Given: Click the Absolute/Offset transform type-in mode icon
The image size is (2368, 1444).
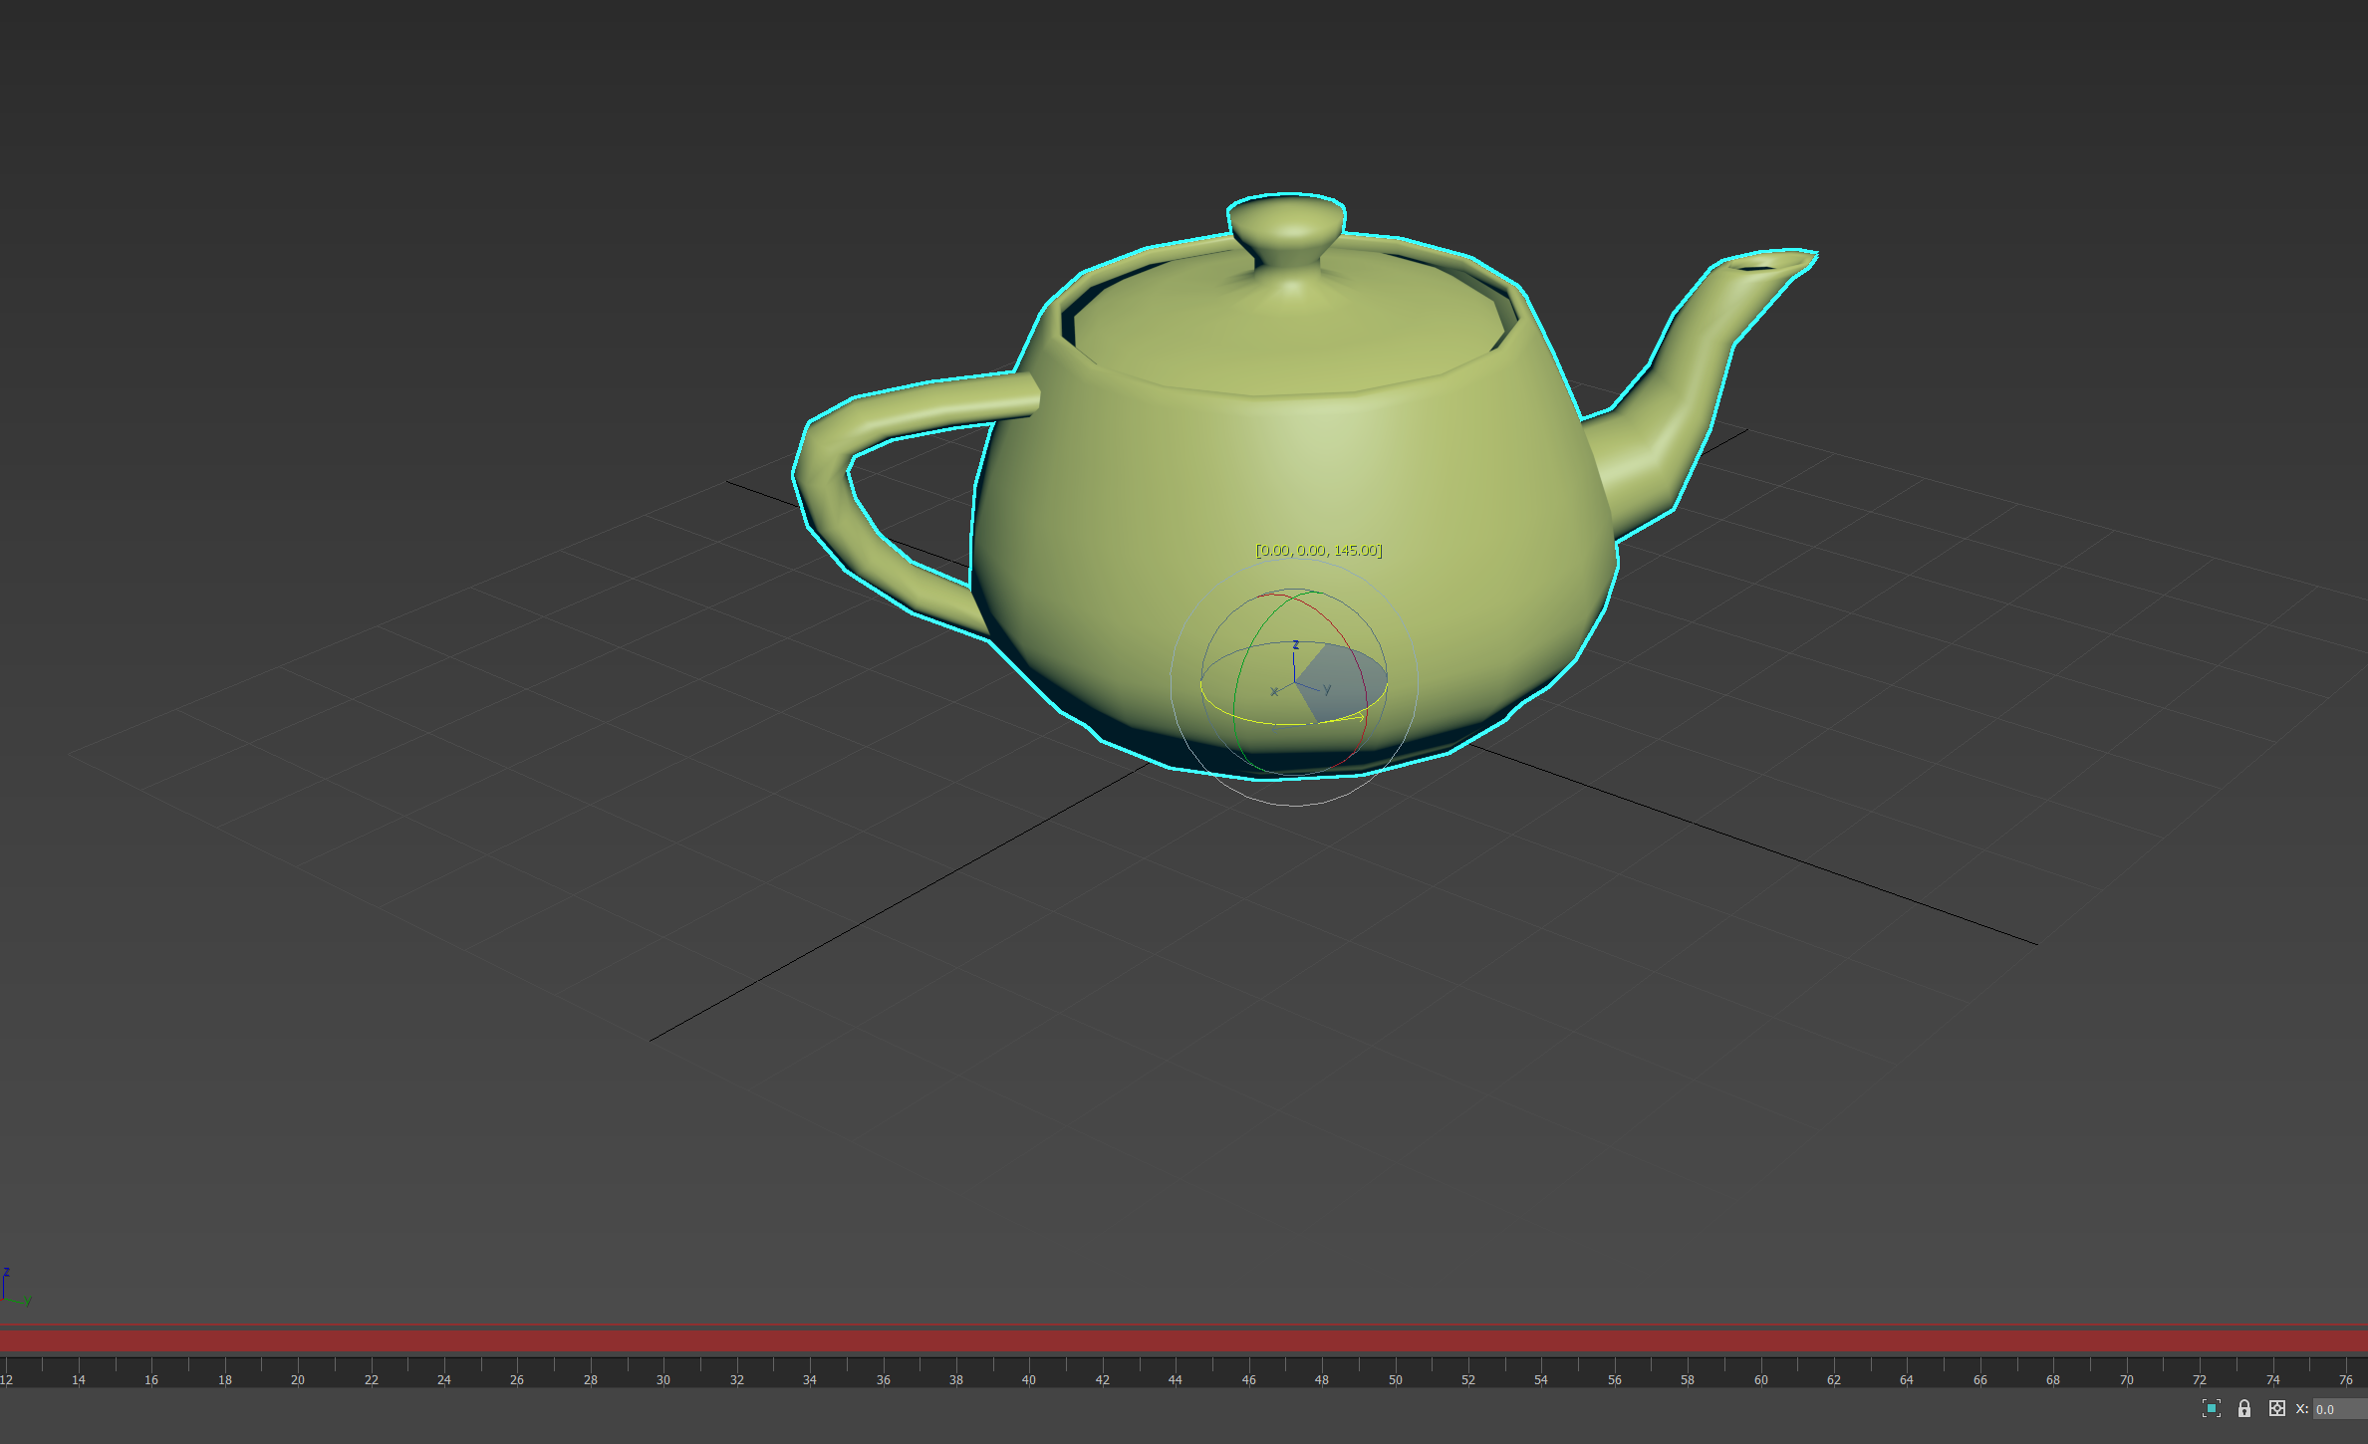Looking at the screenshot, I should 2276,1408.
